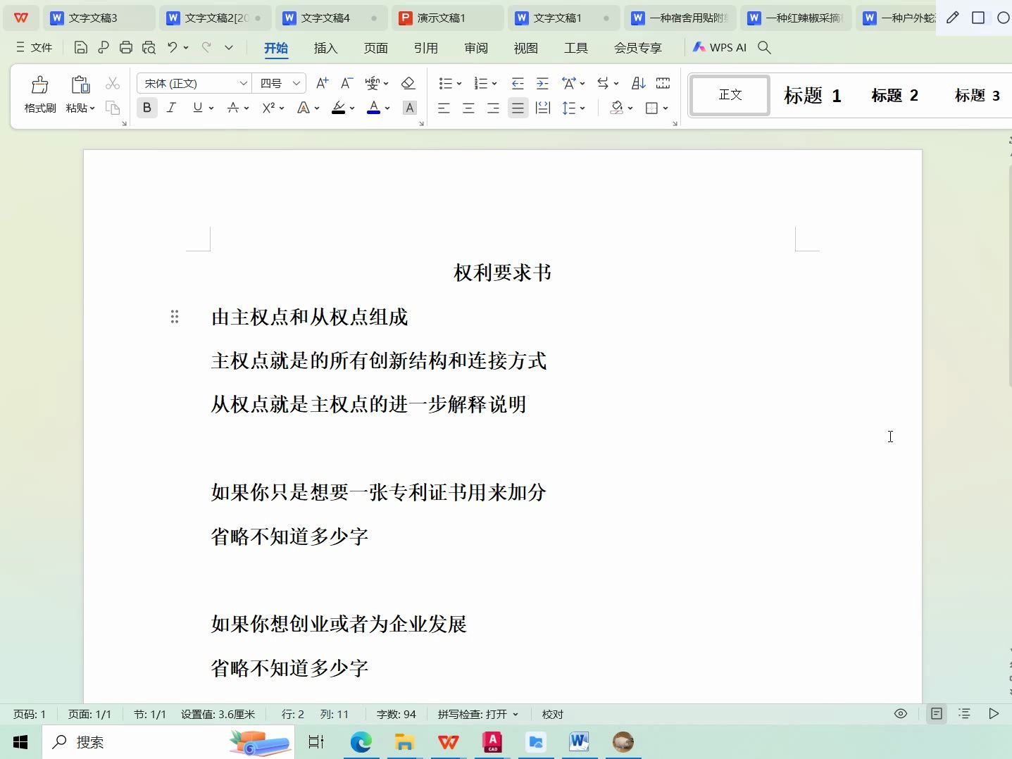Image resolution: width=1012 pixels, height=759 pixels.
Task: Toggle Italic formatting
Action: pyautogui.click(x=171, y=108)
